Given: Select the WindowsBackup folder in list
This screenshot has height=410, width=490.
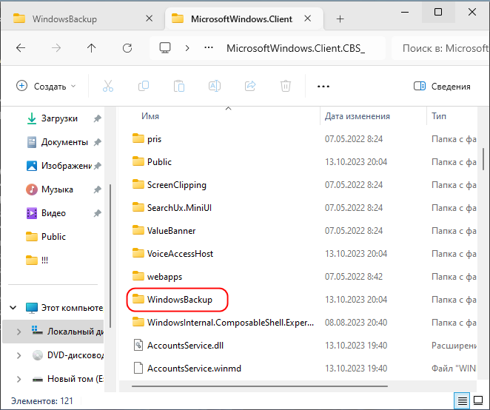Looking at the screenshot, I should coord(172,300).
